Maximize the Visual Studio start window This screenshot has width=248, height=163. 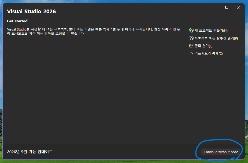click(227, 7)
